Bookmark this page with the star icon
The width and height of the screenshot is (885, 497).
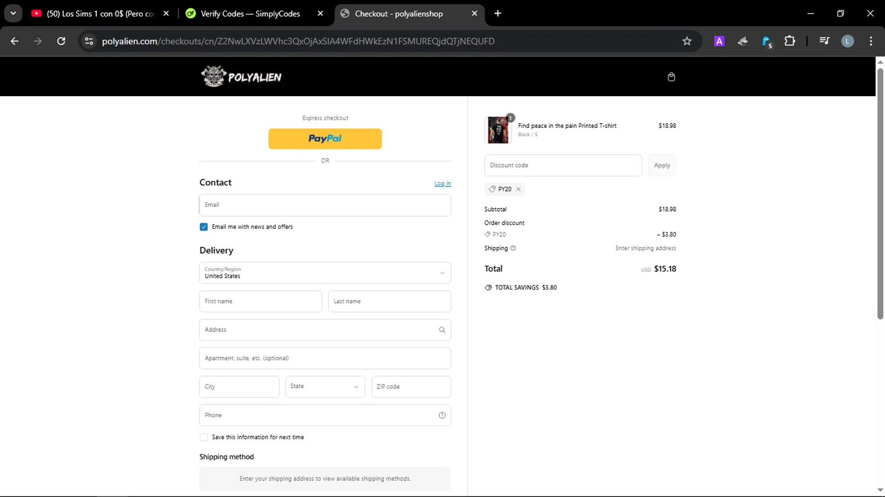[687, 41]
